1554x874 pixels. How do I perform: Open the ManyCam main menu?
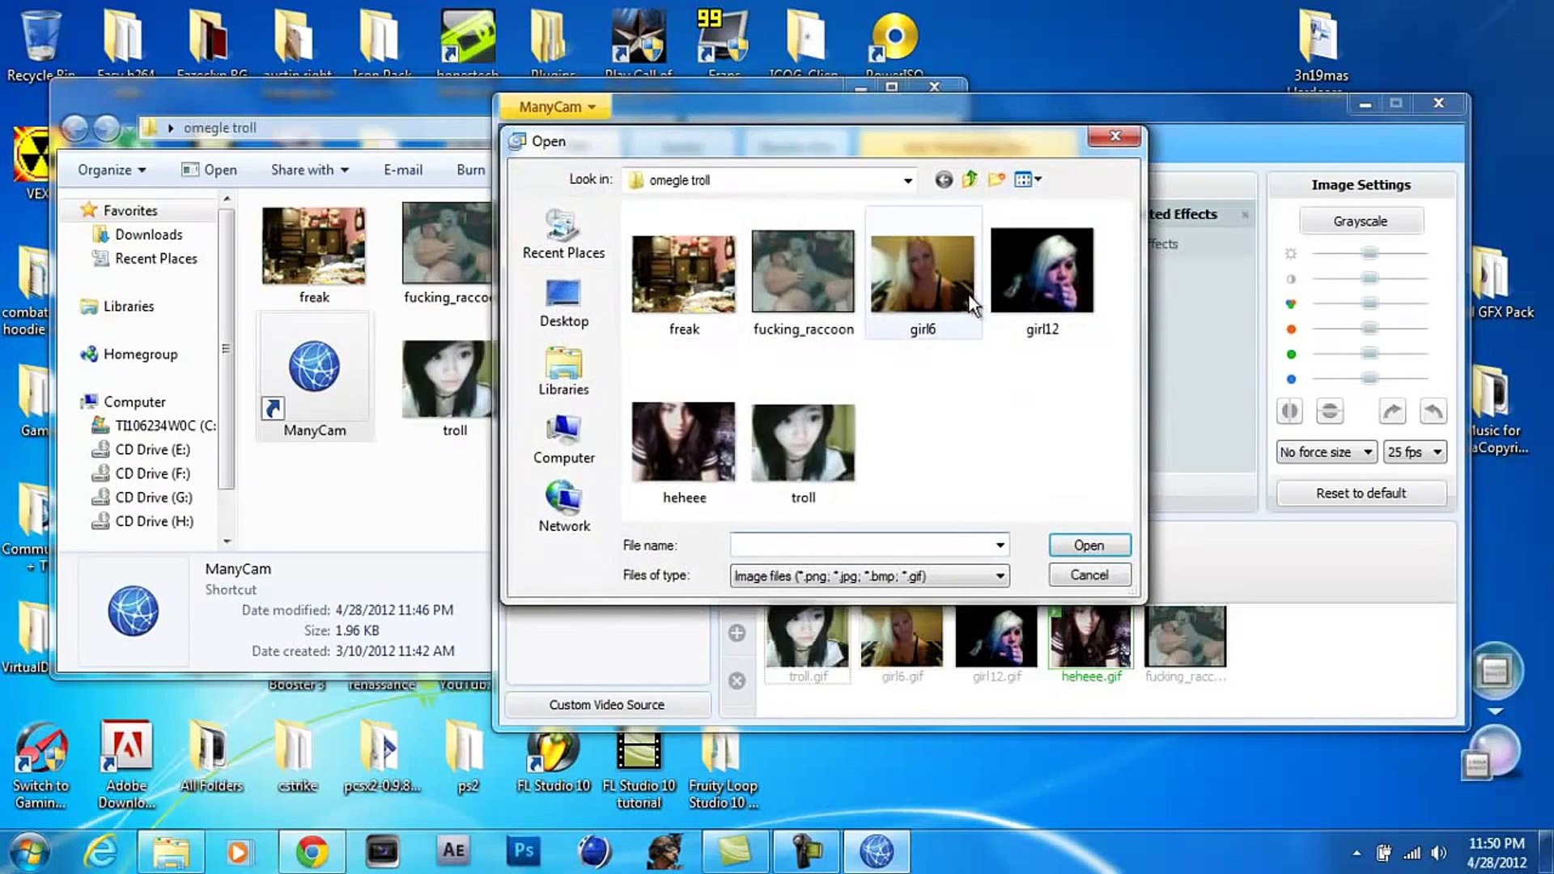pos(556,107)
